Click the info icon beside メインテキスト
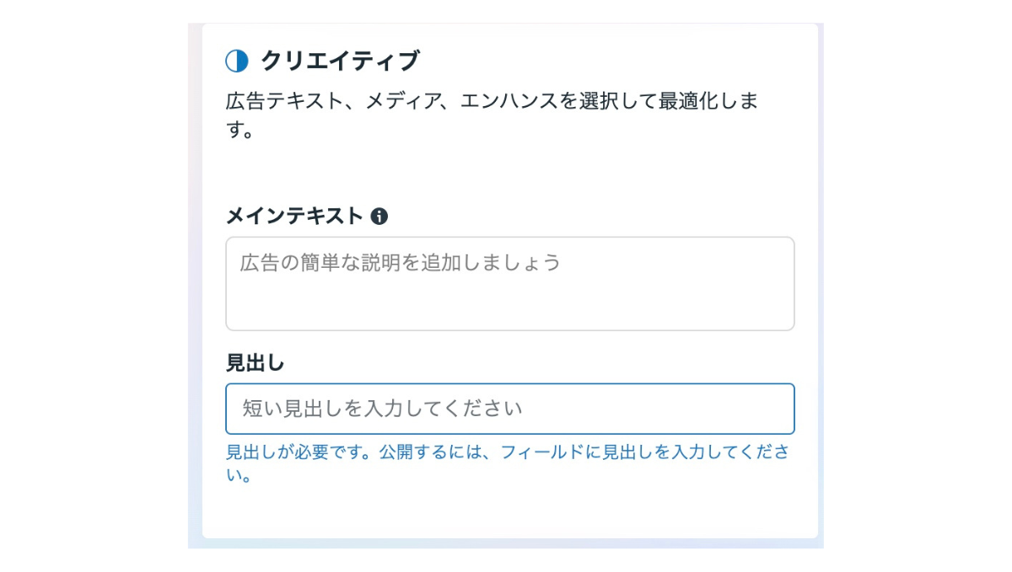The image size is (1012, 572). [x=379, y=217]
